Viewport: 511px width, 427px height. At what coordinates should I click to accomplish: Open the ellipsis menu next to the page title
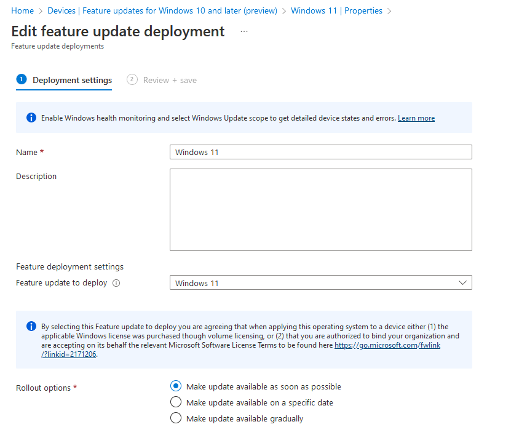coord(244,31)
